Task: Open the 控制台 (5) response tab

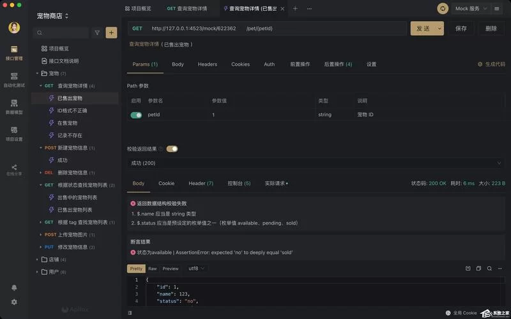Action: click(x=239, y=183)
